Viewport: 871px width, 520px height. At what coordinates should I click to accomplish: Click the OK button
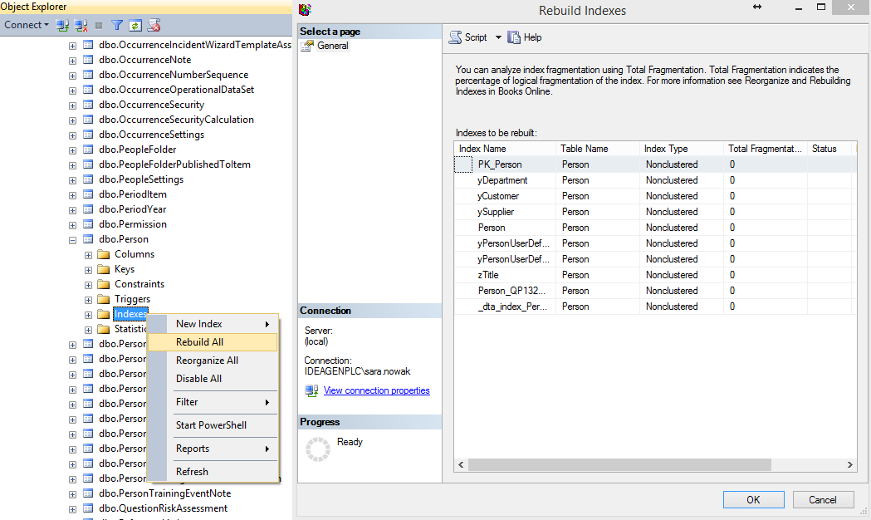coord(753,499)
